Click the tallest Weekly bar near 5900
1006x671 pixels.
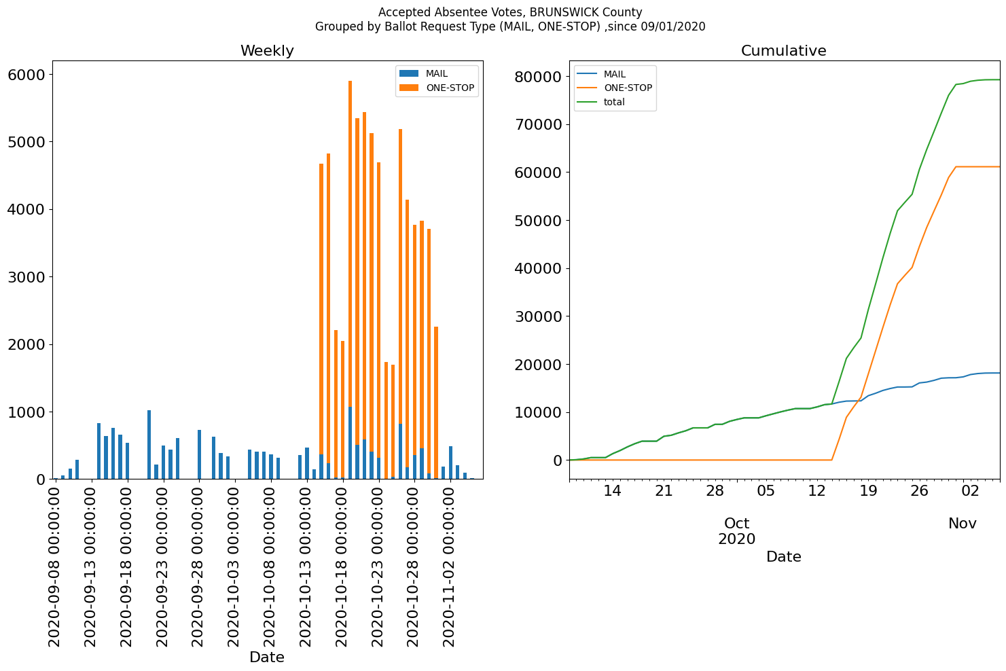350,280
